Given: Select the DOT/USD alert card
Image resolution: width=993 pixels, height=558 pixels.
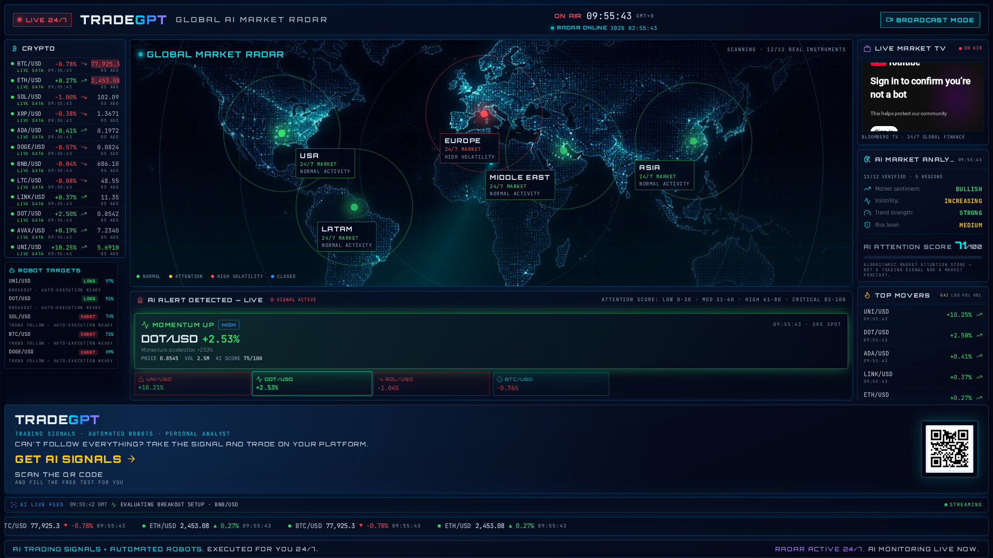Looking at the screenshot, I should pyautogui.click(x=312, y=384).
